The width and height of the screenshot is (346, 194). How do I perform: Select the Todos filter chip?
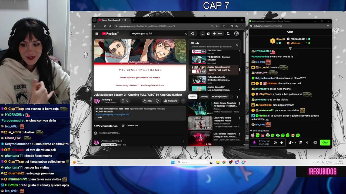click(193, 96)
